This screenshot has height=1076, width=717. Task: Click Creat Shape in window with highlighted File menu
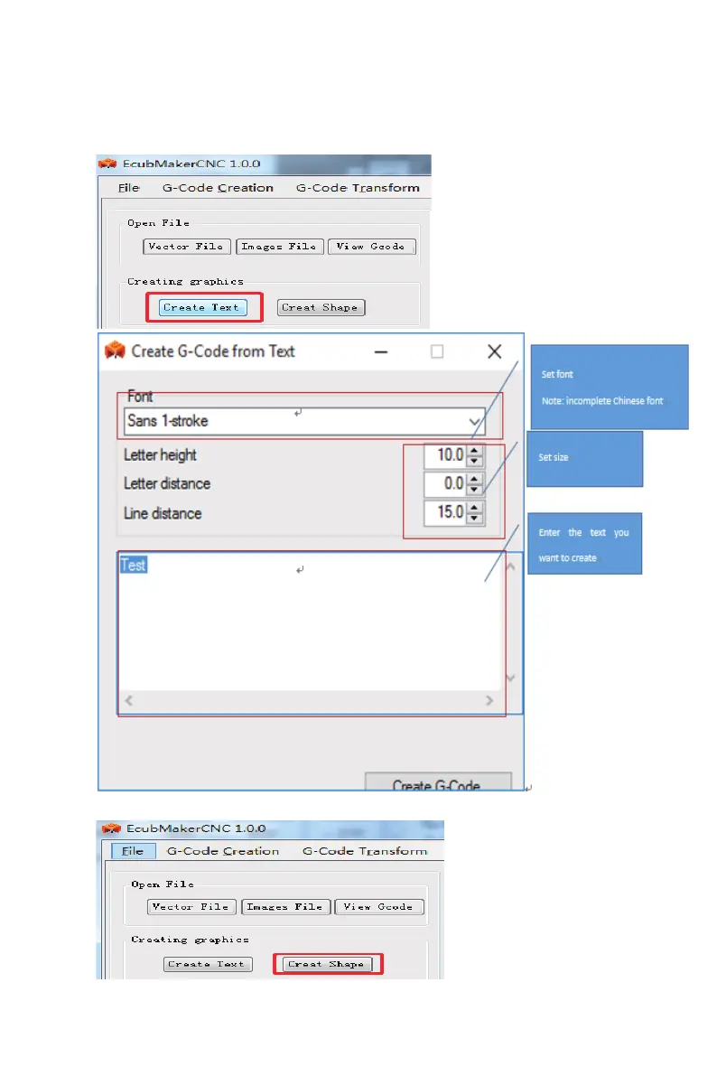coord(327,964)
